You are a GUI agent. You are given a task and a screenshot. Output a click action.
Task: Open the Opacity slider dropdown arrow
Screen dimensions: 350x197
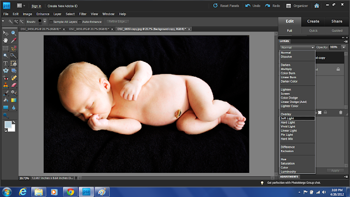coord(344,47)
